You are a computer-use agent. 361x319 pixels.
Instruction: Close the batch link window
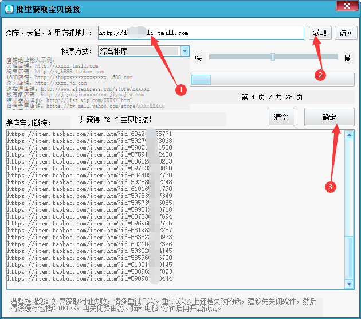[x=347, y=6]
